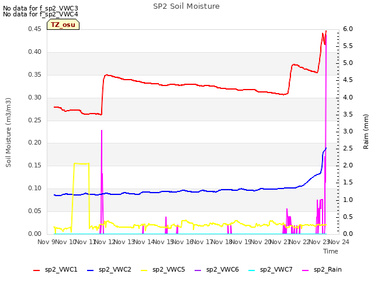Click the sp2_VWC5 legend label
Viewport: 374px width, 281px height.
[169, 269]
